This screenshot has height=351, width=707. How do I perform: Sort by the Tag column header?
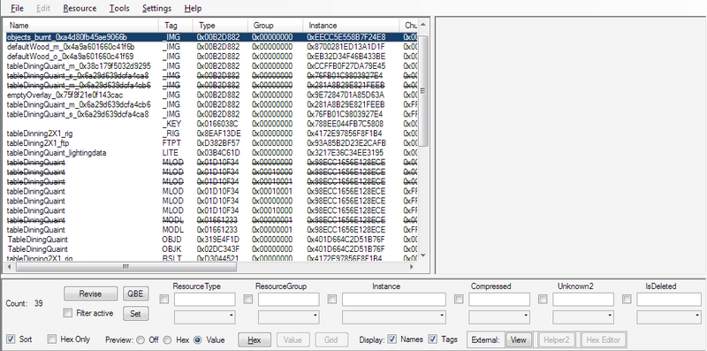click(x=176, y=26)
